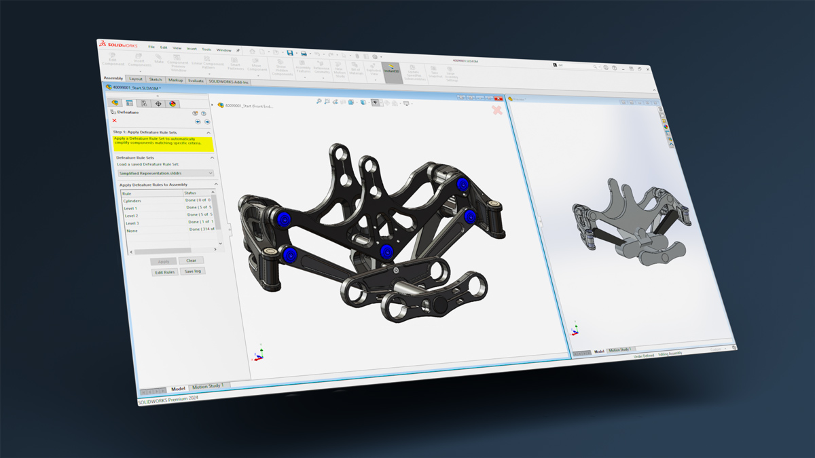This screenshot has width=815, height=458.
Task: Open the Window menu
Action: 223,50
